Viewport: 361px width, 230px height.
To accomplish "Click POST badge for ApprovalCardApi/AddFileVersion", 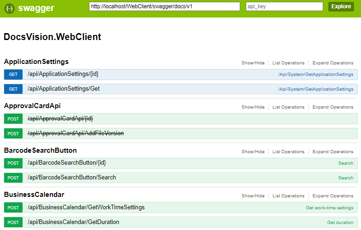I will click(13, 133).
